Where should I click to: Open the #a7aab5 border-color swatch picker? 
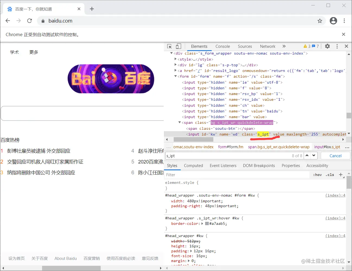point(207,224)
